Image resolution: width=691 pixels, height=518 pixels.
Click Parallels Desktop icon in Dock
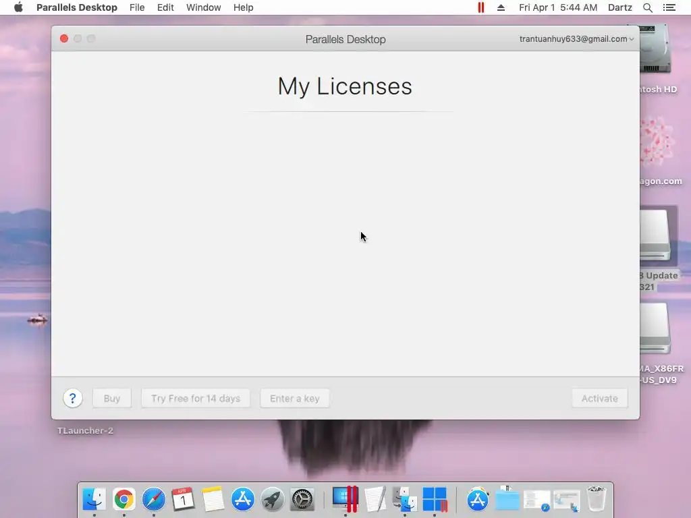(x=345, y=499)
